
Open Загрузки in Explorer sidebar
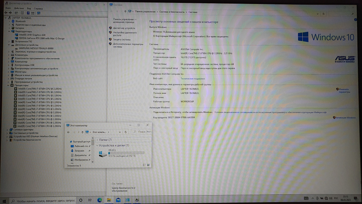tap(79, 151)
